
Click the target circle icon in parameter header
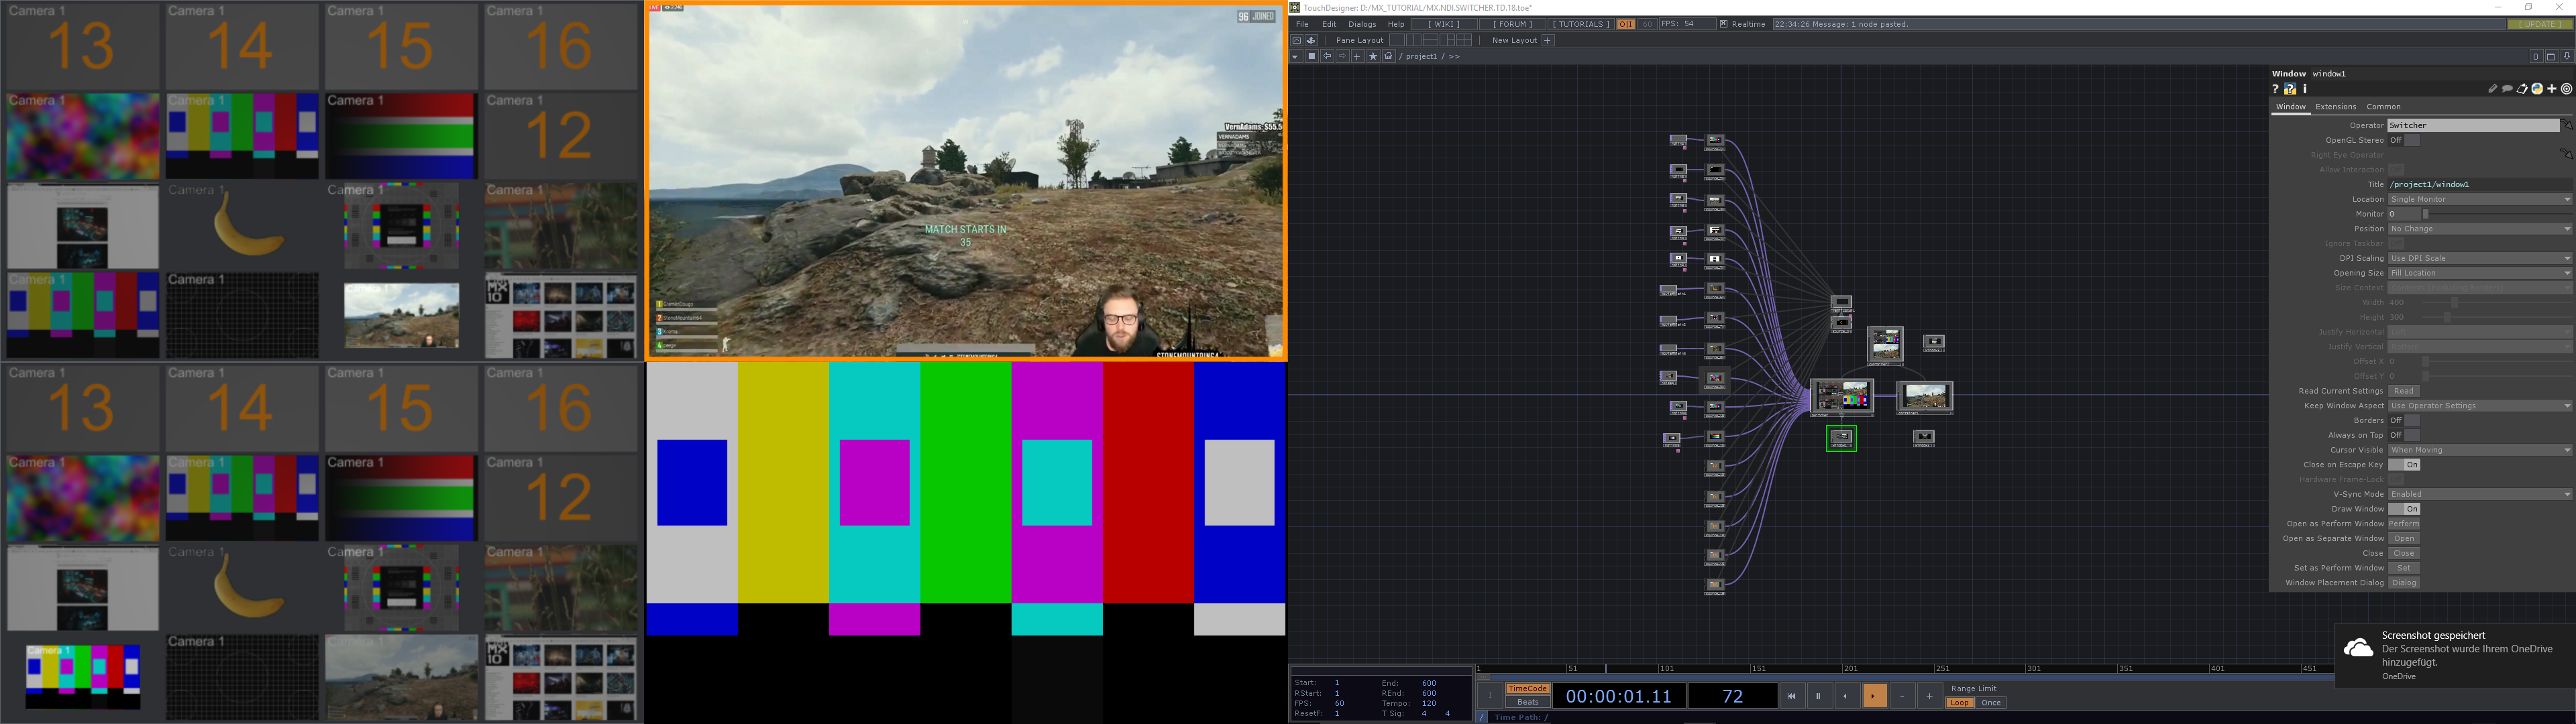[x=2566, y=89]
